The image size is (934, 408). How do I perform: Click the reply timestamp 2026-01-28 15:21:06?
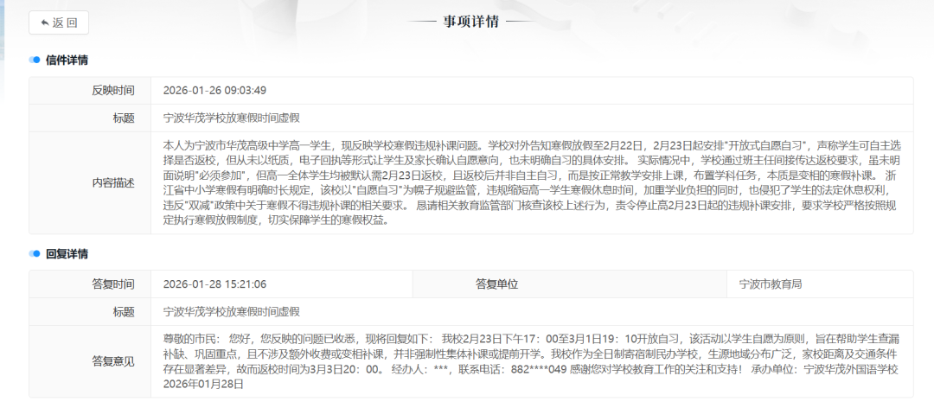214,284
